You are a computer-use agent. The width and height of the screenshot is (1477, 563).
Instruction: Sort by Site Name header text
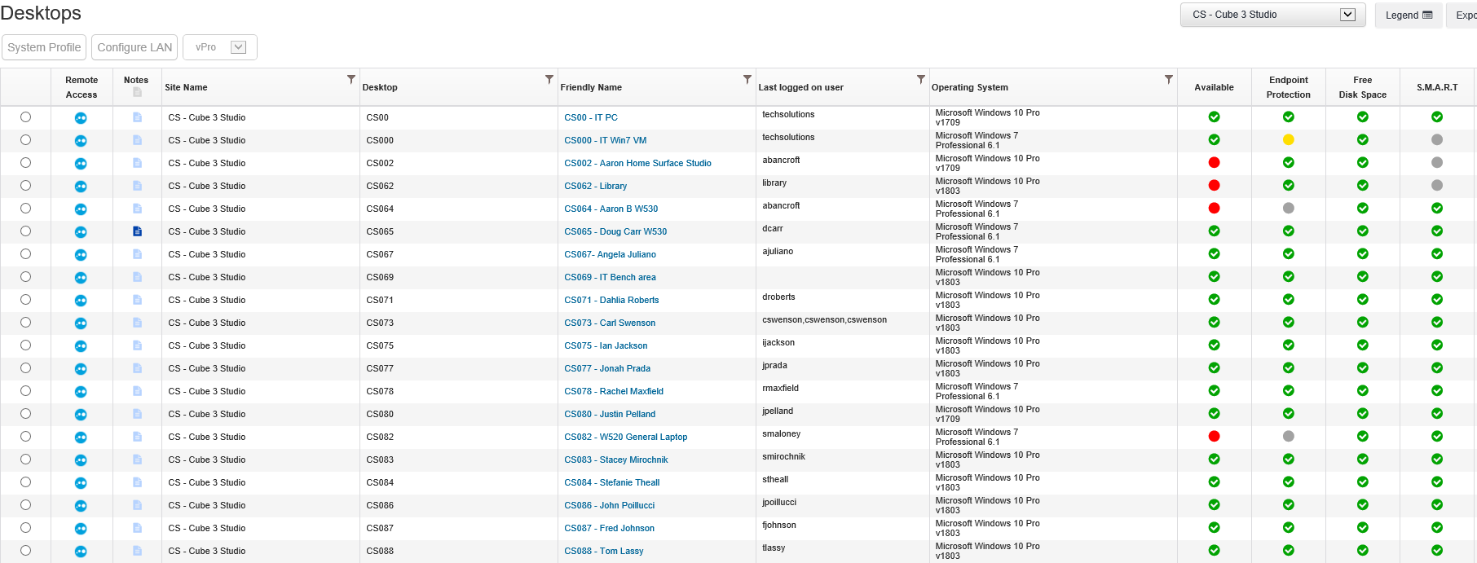(186, 87)
